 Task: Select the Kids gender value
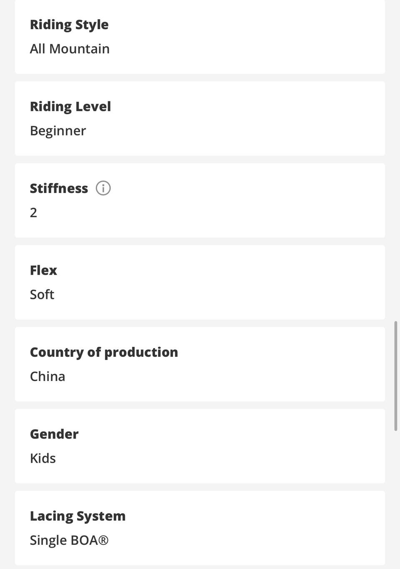(43, 458)
